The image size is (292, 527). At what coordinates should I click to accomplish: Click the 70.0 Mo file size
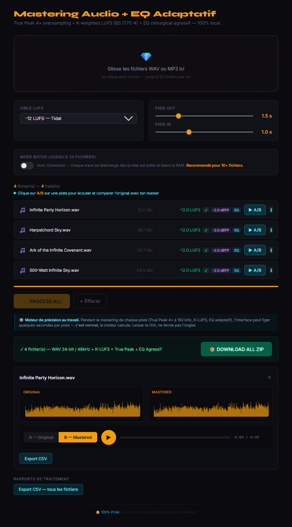pyautogui.click(x=145, y=210)
